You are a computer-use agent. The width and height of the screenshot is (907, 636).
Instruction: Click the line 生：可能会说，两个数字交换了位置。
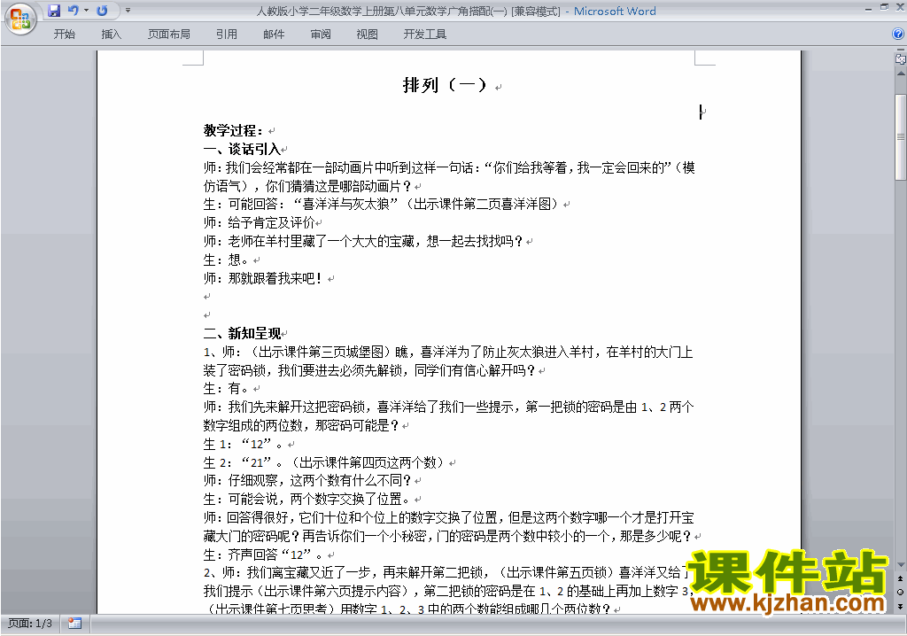tap(307, 499)
